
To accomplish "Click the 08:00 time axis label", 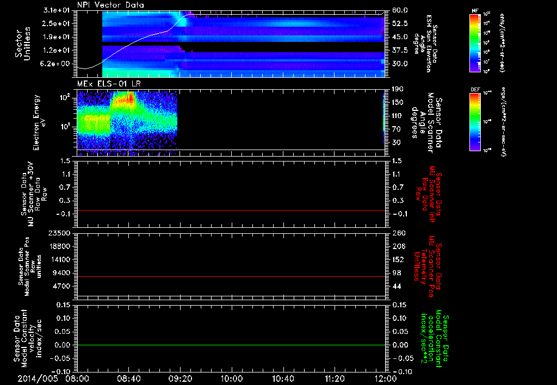I will pyautogui.click(x=77, y=378).
